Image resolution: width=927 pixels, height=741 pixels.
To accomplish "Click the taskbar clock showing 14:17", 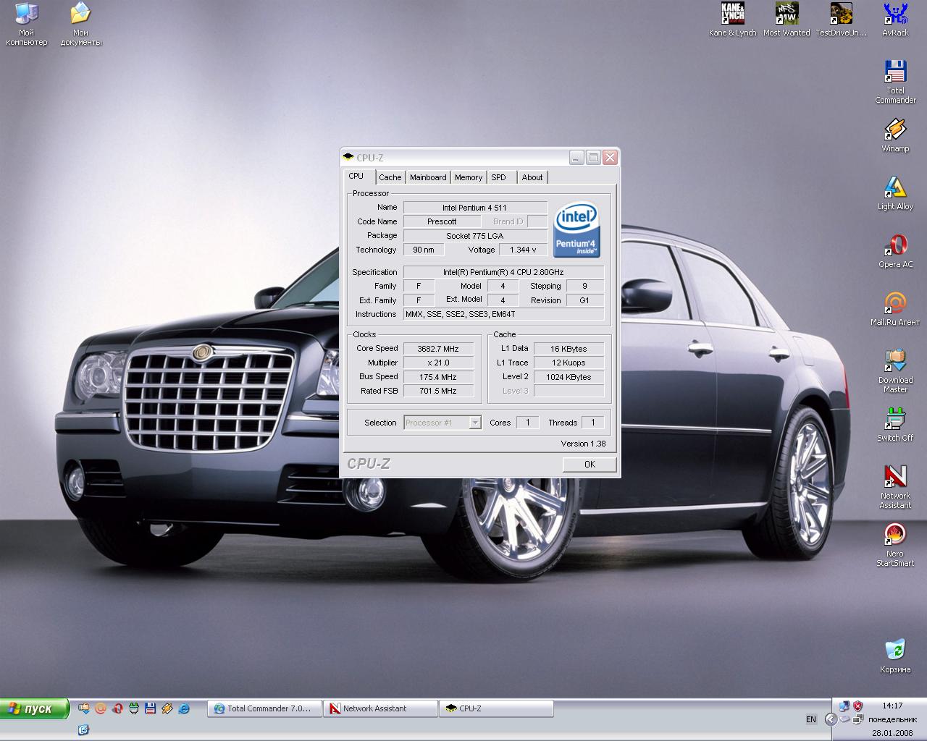I will pyautogui.click(x=892, y=706).
